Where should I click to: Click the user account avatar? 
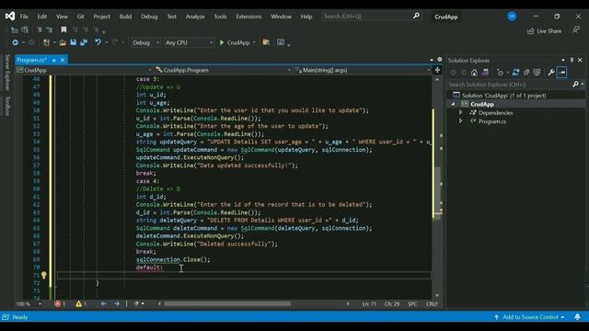[512, 17]
